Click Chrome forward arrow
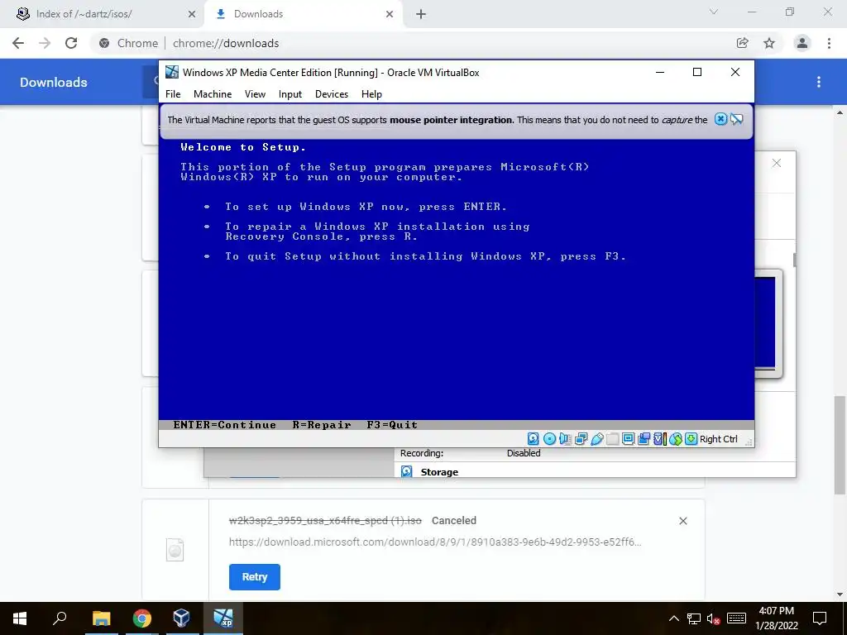847x635 pixels. [45, 43]
